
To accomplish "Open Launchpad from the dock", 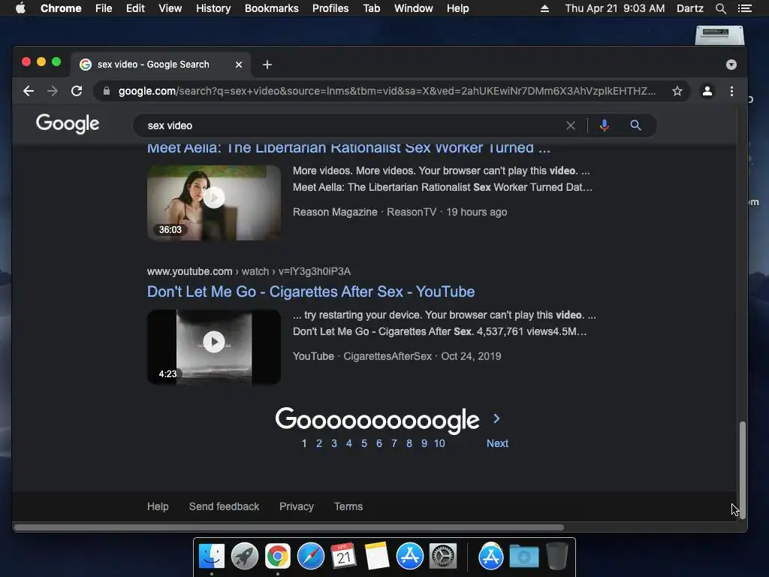I will pos(245,557).
